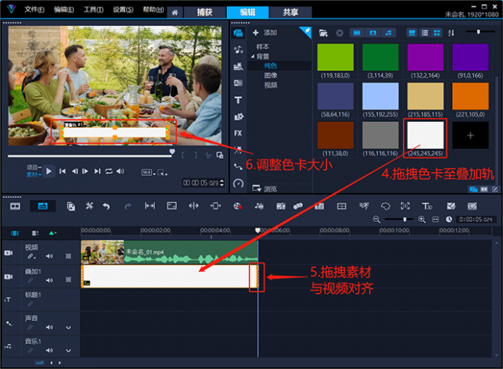The image size is (503, 369).
Task: Jump to end of preview
Action: point(97,172)
